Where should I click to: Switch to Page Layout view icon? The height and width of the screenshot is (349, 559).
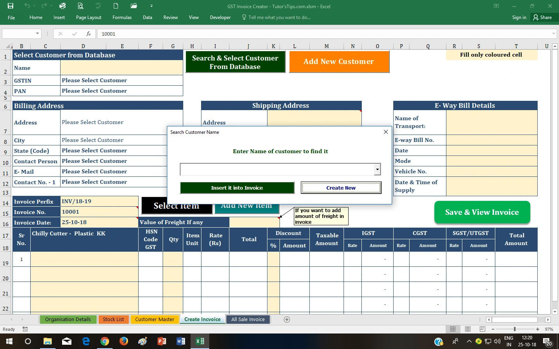(468, 329)
